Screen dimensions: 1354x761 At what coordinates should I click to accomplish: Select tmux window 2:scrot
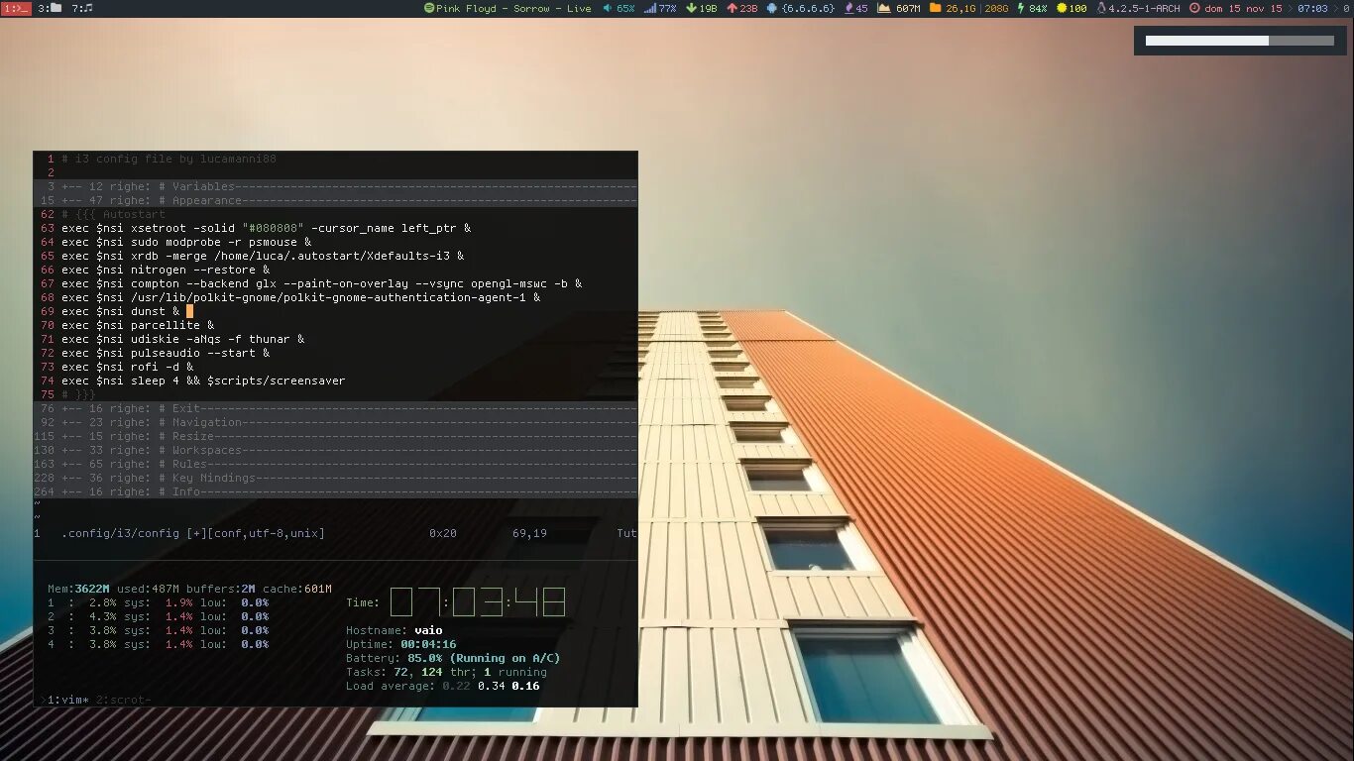coord(124,700)
